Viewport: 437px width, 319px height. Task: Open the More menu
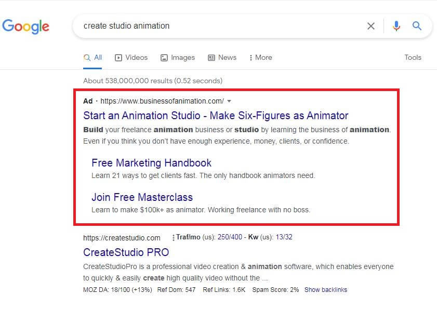(x=260, y=57)
